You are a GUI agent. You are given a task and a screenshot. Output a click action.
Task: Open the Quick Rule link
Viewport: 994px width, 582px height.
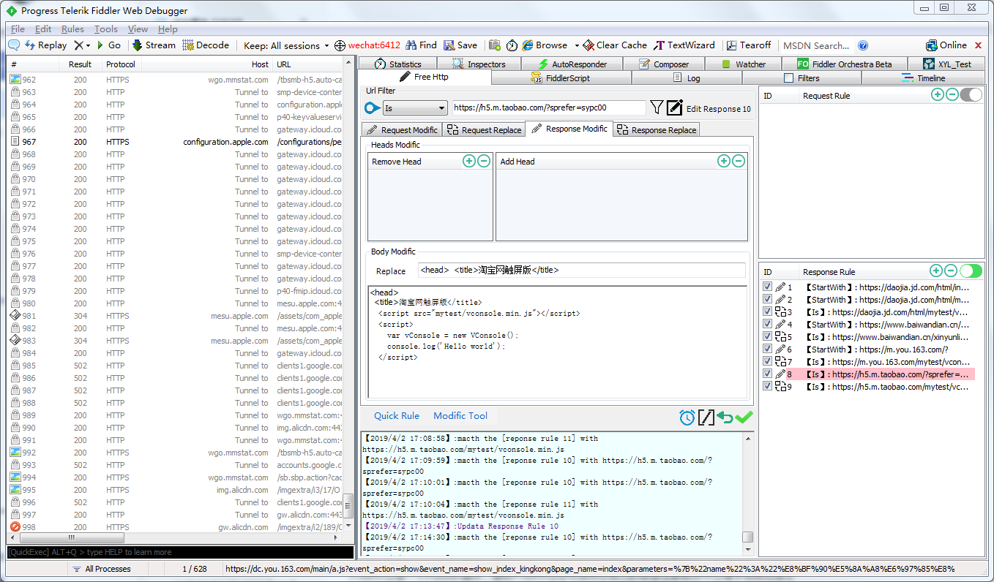(x=397, y=415)
